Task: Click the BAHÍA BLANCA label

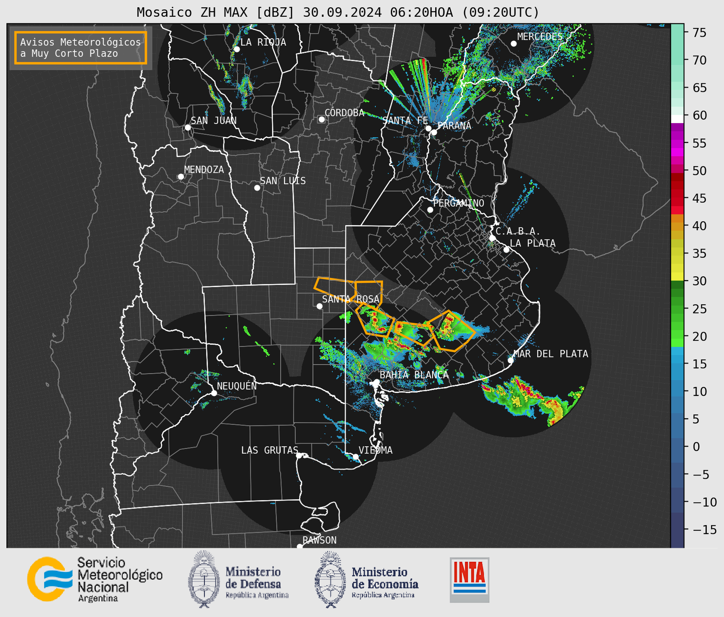Action: (414, 375)
